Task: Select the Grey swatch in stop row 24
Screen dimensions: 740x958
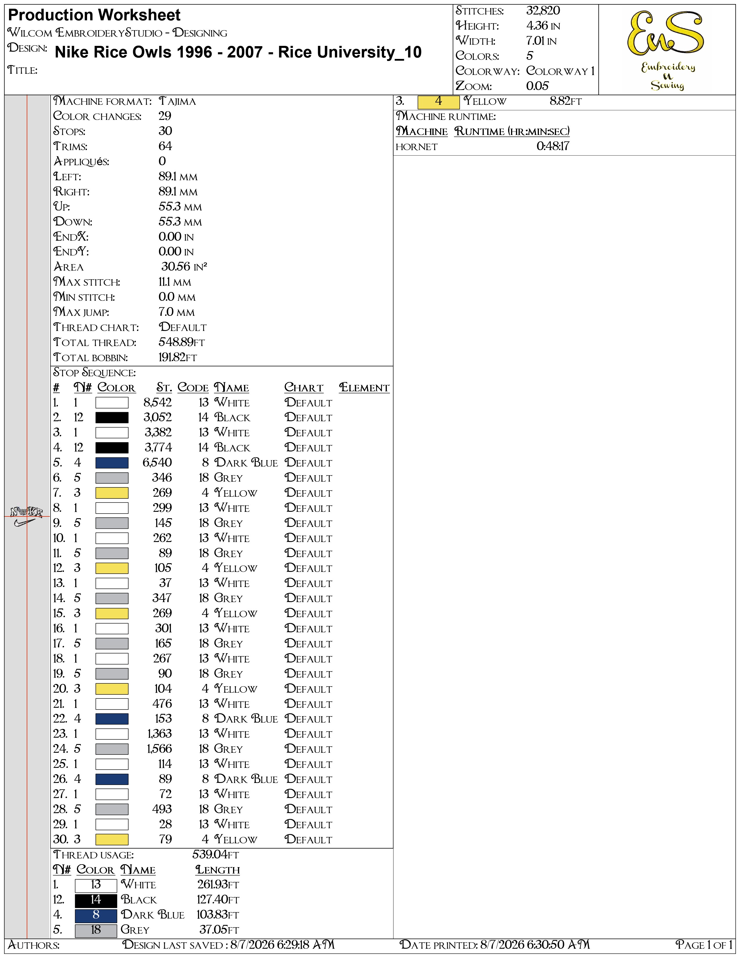Action: tap(112, 749)
